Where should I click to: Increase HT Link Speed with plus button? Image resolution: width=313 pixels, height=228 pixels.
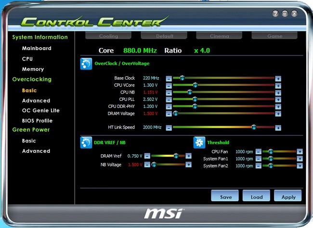[278, 128]
